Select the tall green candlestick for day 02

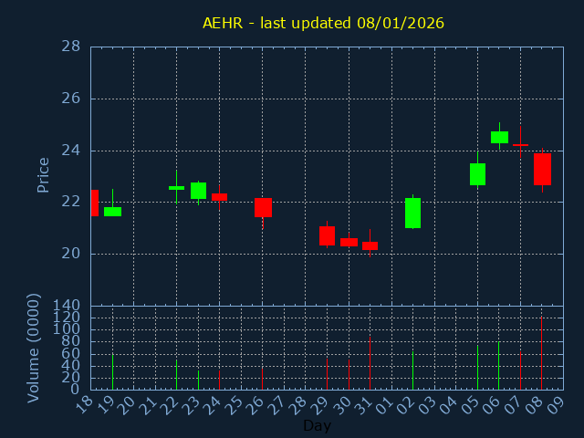(412, 213)
